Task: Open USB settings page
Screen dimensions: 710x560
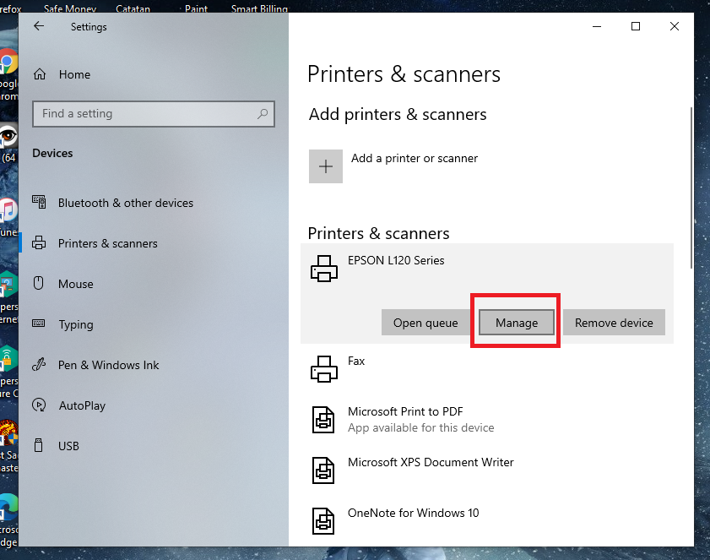Action: click(x=68, y=446)
